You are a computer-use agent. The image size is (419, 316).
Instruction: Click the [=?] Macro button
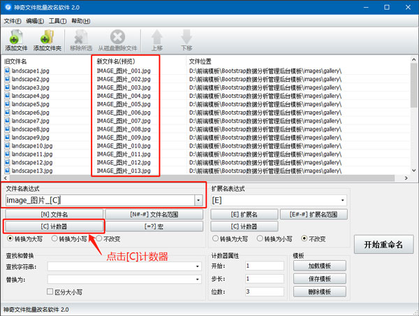click(x=154, y=227)
